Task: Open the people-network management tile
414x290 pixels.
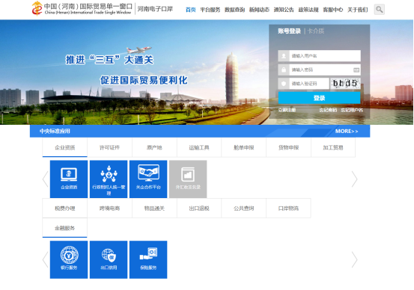Action: [x=109, y=179]
